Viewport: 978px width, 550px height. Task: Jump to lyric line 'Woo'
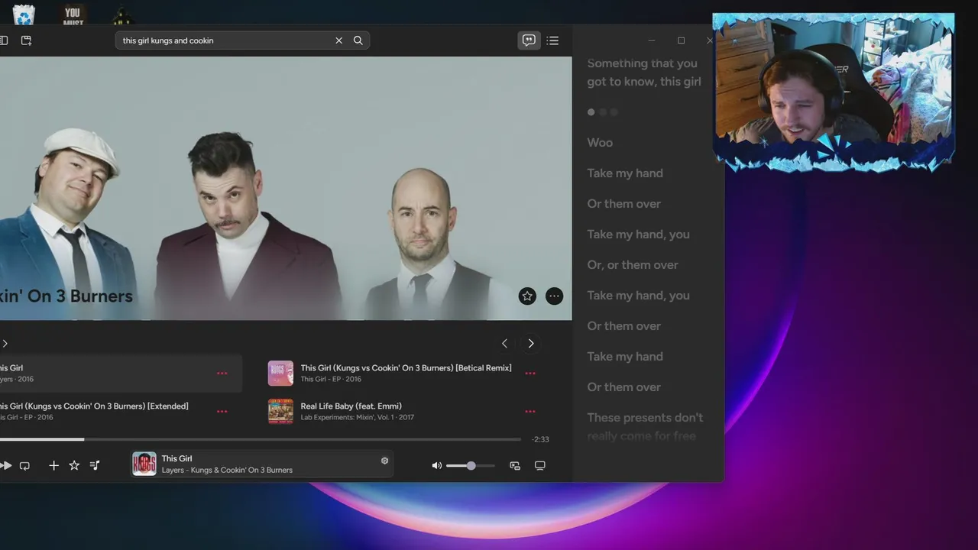600,143
